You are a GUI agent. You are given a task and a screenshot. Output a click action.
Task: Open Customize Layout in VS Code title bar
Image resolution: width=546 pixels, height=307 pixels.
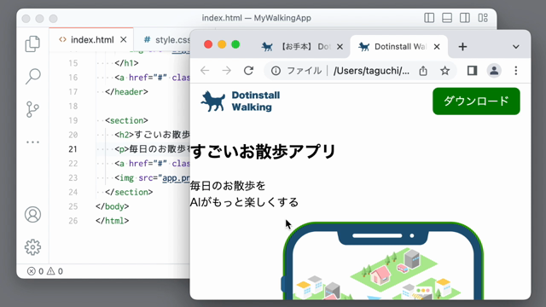[483, 18]
